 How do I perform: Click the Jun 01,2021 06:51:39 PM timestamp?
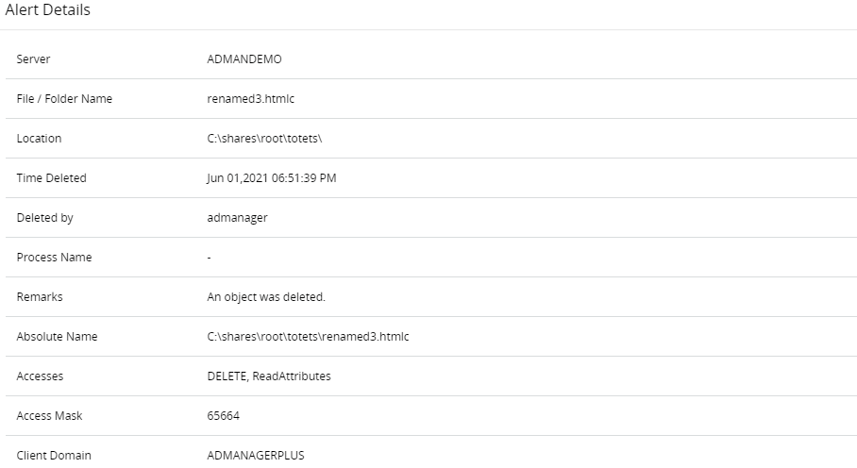pos(272,178)
